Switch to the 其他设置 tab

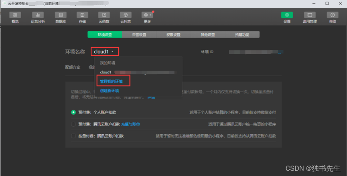coord(208,34)
